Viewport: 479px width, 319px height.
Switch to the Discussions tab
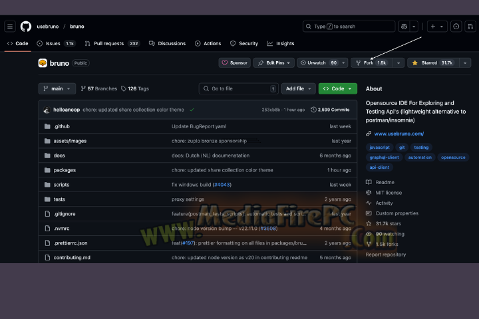point(168,44)
